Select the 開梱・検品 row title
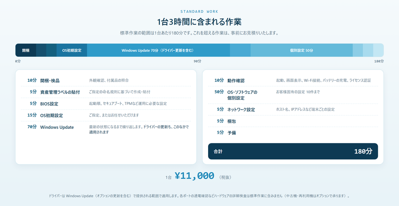This screenshot has height=206, width=399. point(50,80)
